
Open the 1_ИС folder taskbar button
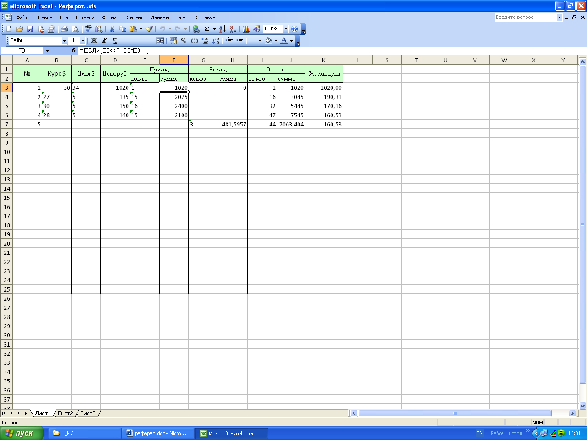click(85, 433)
